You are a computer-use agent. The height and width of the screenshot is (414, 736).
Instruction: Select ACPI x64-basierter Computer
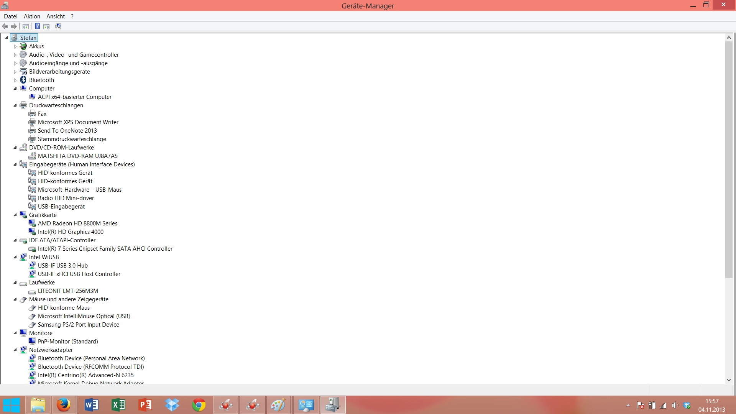tap(75, 97)
